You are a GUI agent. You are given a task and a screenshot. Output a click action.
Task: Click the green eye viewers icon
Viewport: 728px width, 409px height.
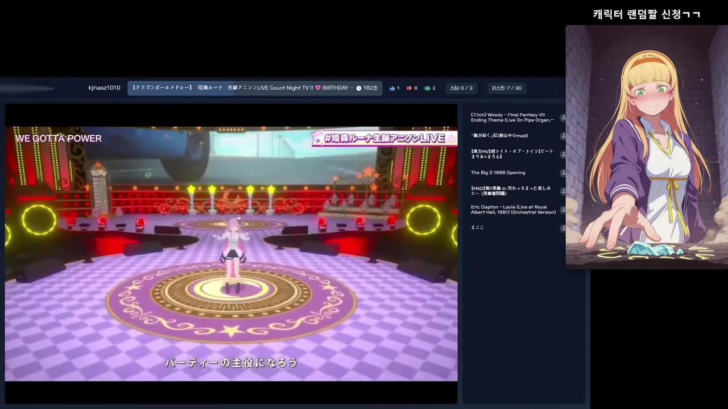coord(427,88)
